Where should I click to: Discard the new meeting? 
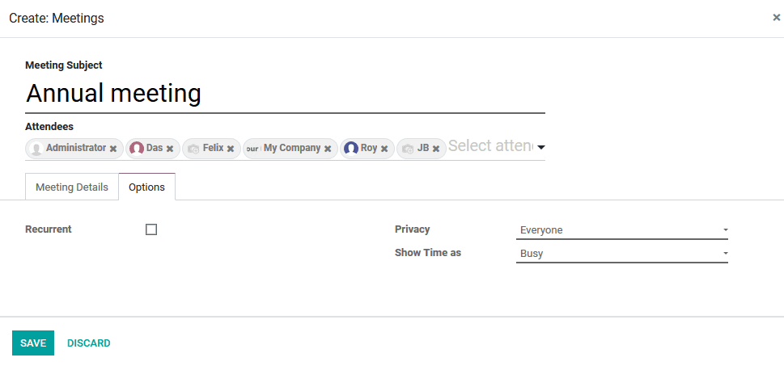pos(89,343)
